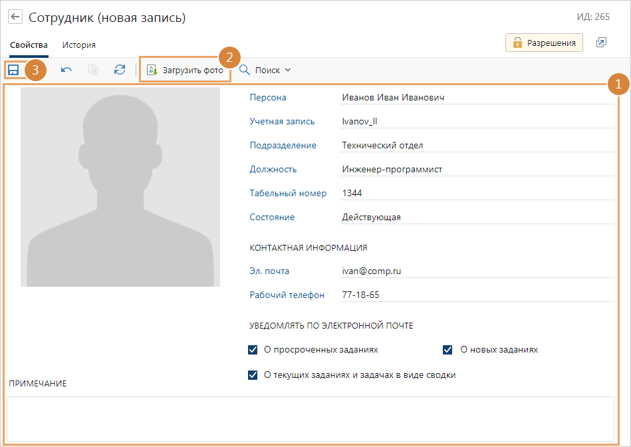Click the copy record icon
The height and width of the screenshot is (447, 631).
[93, 70]
